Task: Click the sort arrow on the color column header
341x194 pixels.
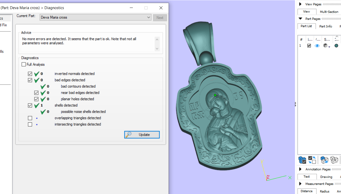Action: (336, 37)
